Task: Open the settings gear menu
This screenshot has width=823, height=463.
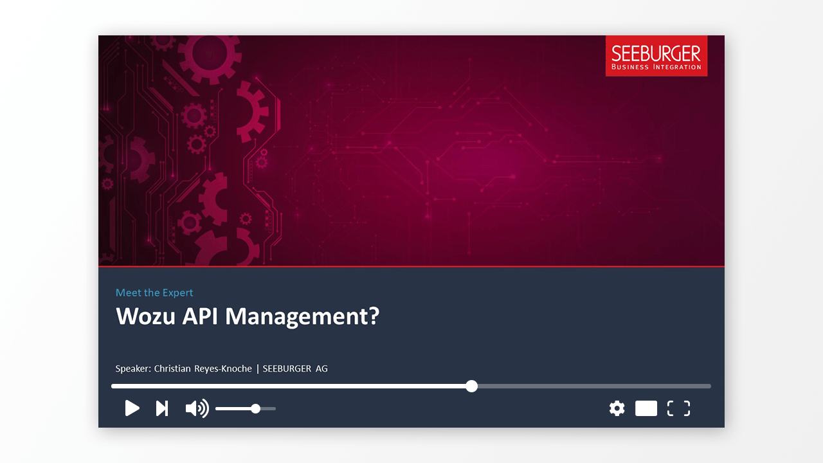Action: [x=617, y=408]
